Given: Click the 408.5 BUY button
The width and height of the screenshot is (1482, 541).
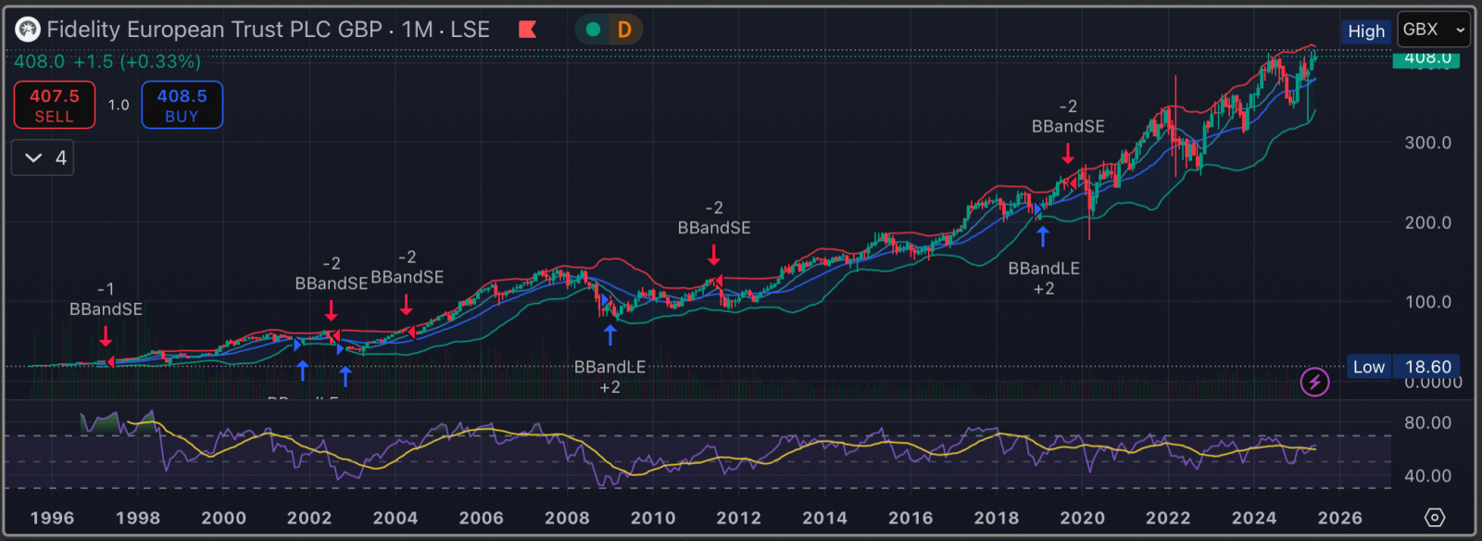Looking at the screenshot, I should [x=182, y=106].
